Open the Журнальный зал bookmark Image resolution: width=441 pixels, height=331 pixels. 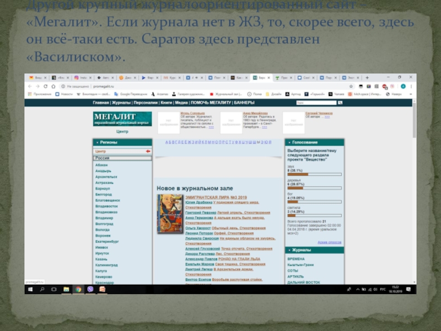click(227, 94)
